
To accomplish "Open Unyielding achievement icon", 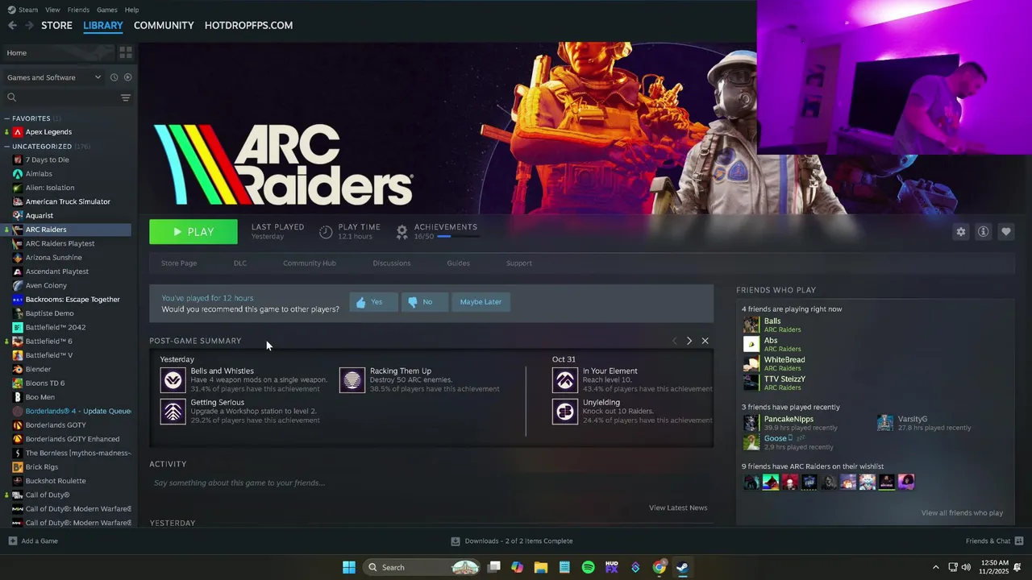I will pyautogui.click(x=565, y=412).
